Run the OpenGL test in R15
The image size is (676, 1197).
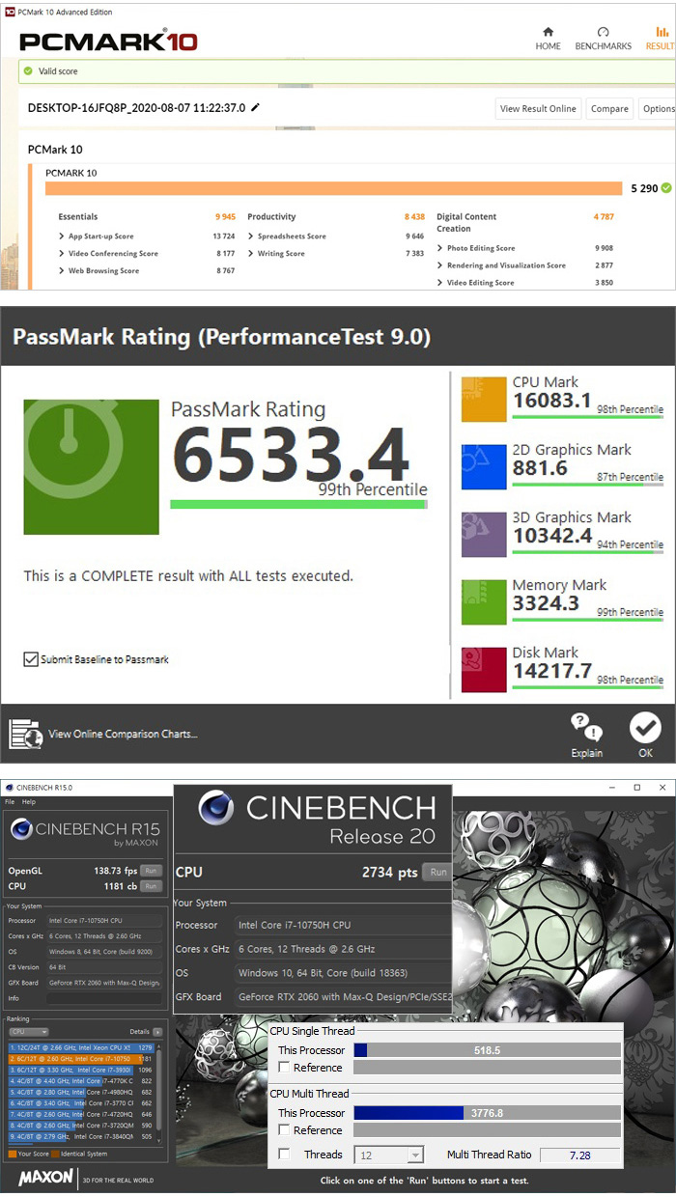point(152,871)
